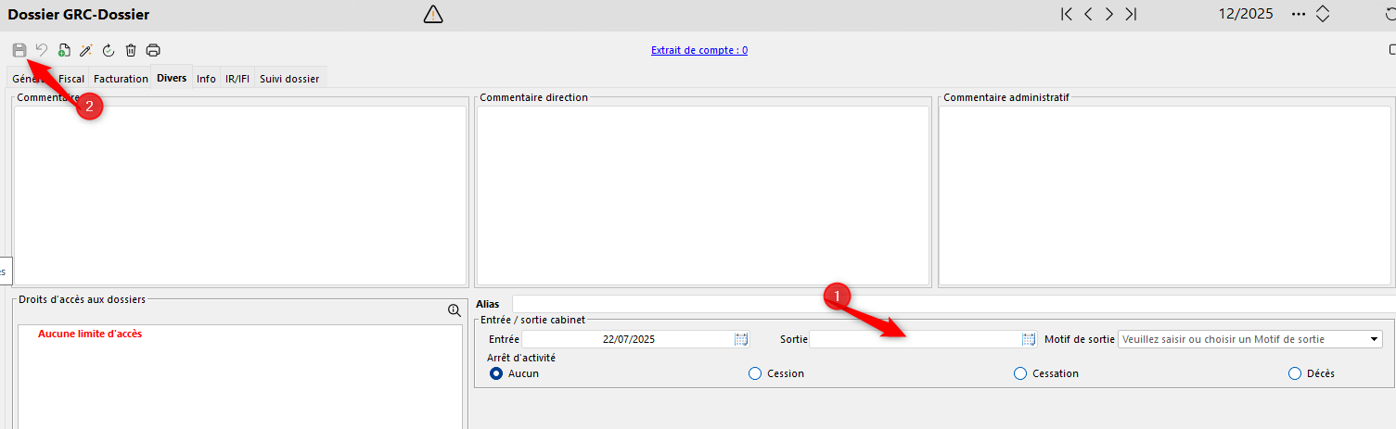Click the save floppy disk icon
The image size is (1396, 429).
coord(19,50)
